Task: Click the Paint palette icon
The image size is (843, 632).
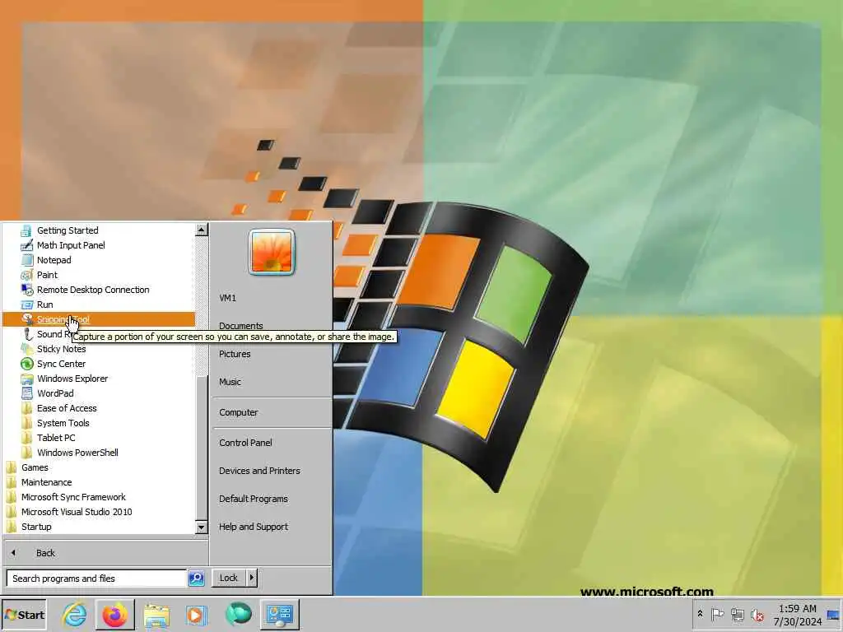Action: point(26,275)
